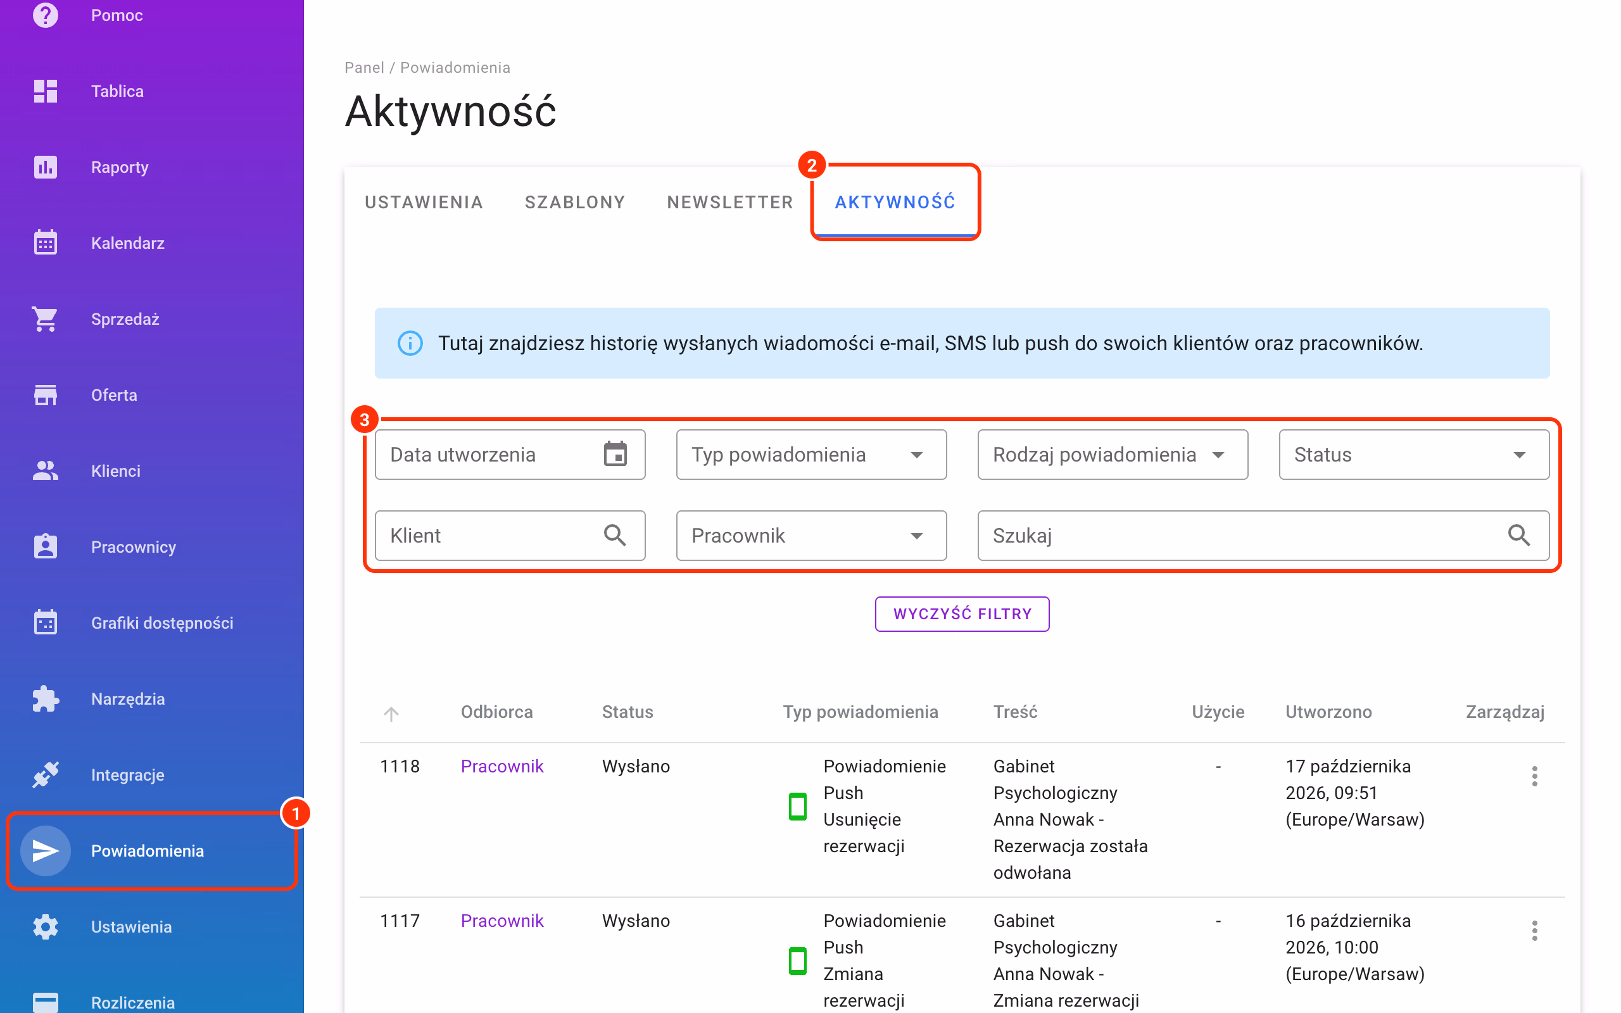Click the Powiadomienia paper plane icon
The image size is (1621, 1013).
pos(45,851)
